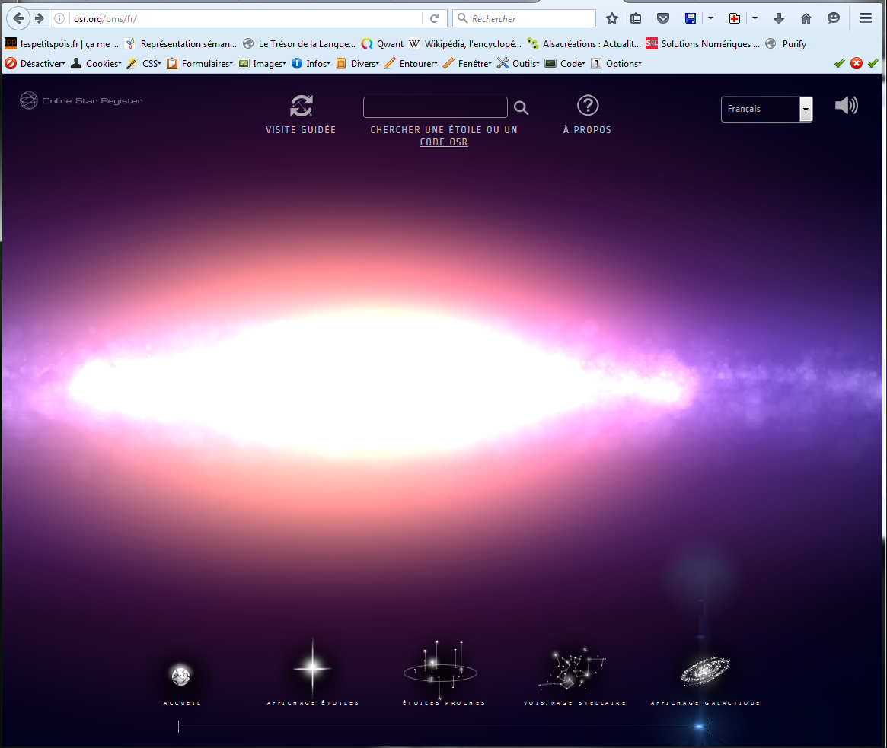Open the Français language dropdown
This screenshot has height=748, width=887.
point(766,109)
